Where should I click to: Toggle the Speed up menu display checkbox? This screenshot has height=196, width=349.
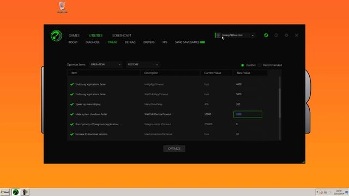[x=72, y=105]
